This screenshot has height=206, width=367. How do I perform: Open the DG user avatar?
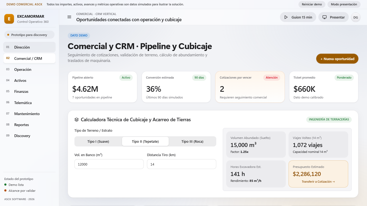coord(355,17)
